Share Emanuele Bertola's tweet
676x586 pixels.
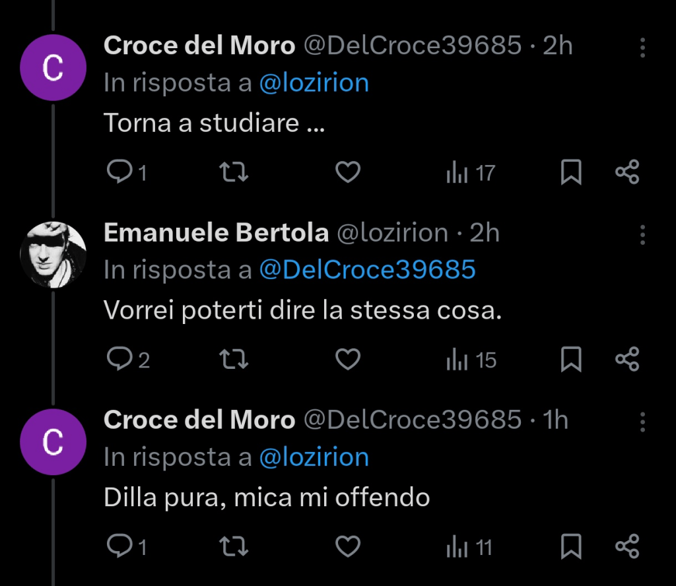pos(627,360)
